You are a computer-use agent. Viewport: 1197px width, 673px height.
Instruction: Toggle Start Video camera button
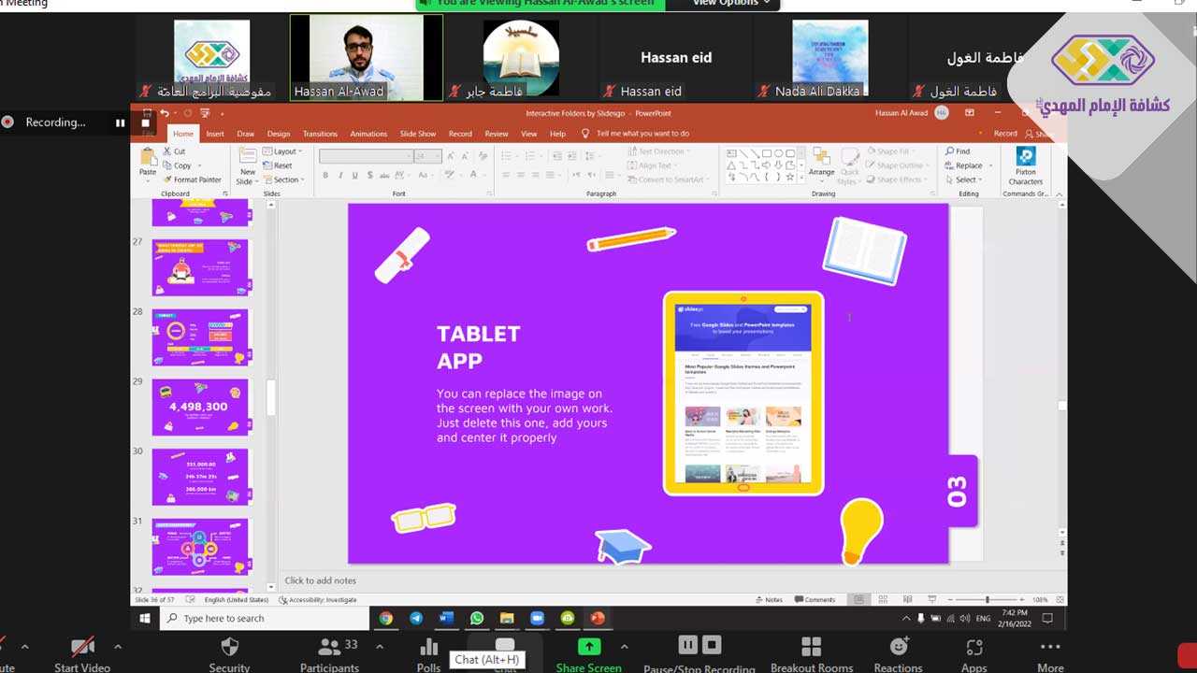point(82,647)
